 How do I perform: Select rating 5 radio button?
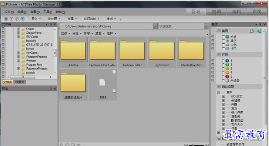[x=223, y=76]
